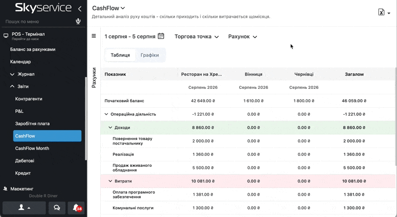
Task: Collapse the Доходи row
Action: click(110, 128)
